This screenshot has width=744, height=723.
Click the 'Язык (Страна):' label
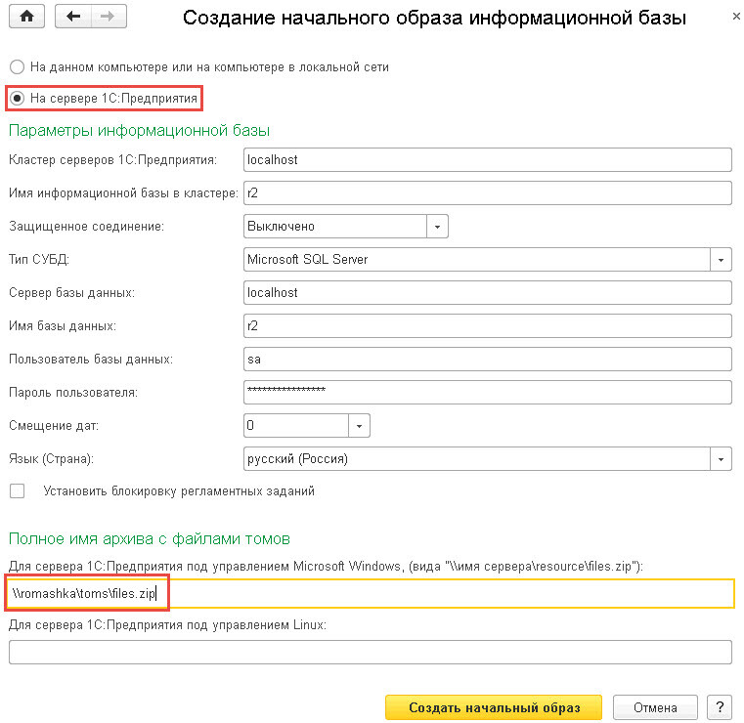51,458
